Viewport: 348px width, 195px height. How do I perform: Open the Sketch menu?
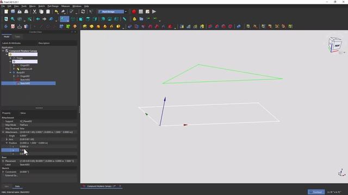pos(41,6)
